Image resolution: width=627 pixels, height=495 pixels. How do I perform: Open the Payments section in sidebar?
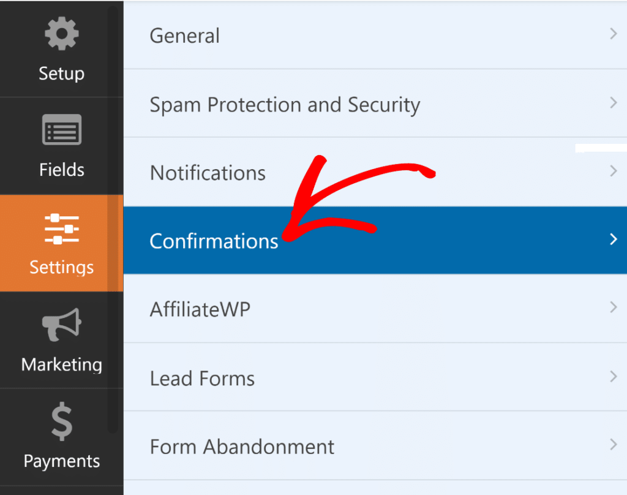(61, 437)
